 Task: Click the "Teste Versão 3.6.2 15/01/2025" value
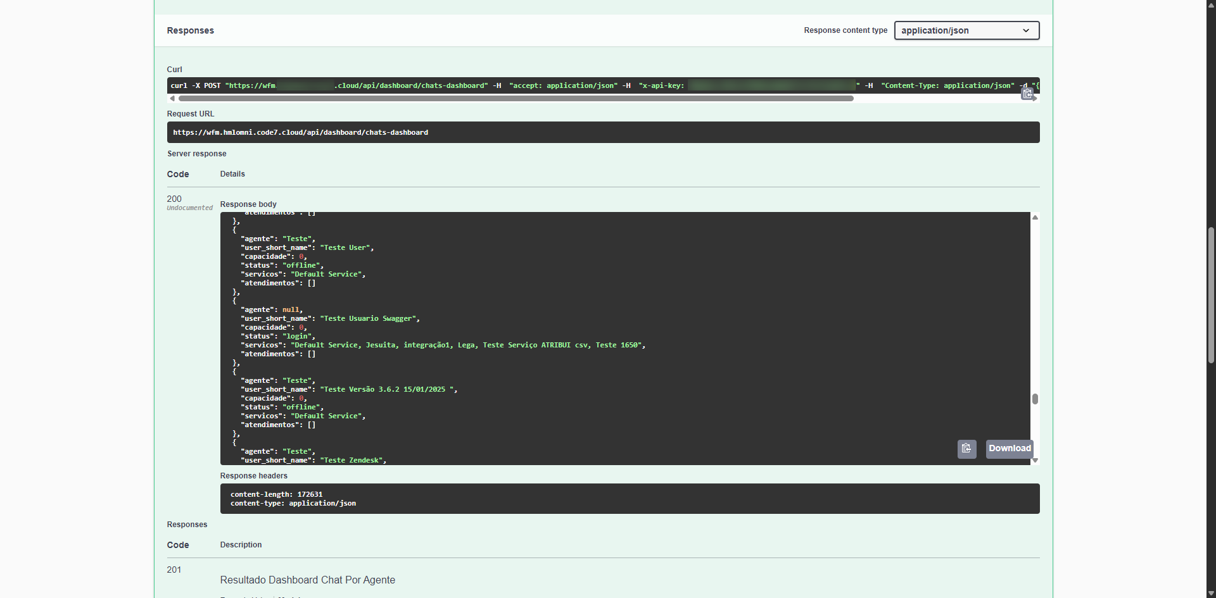[387, 390]
